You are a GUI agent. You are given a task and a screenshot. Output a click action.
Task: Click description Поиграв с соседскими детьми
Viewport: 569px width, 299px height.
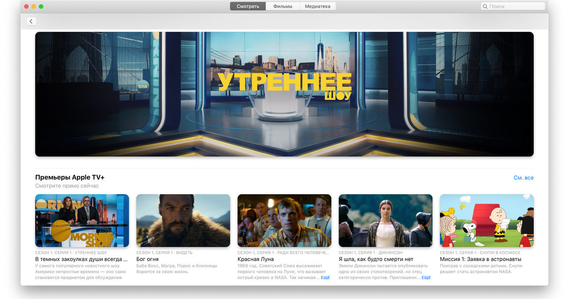[481, 269]
